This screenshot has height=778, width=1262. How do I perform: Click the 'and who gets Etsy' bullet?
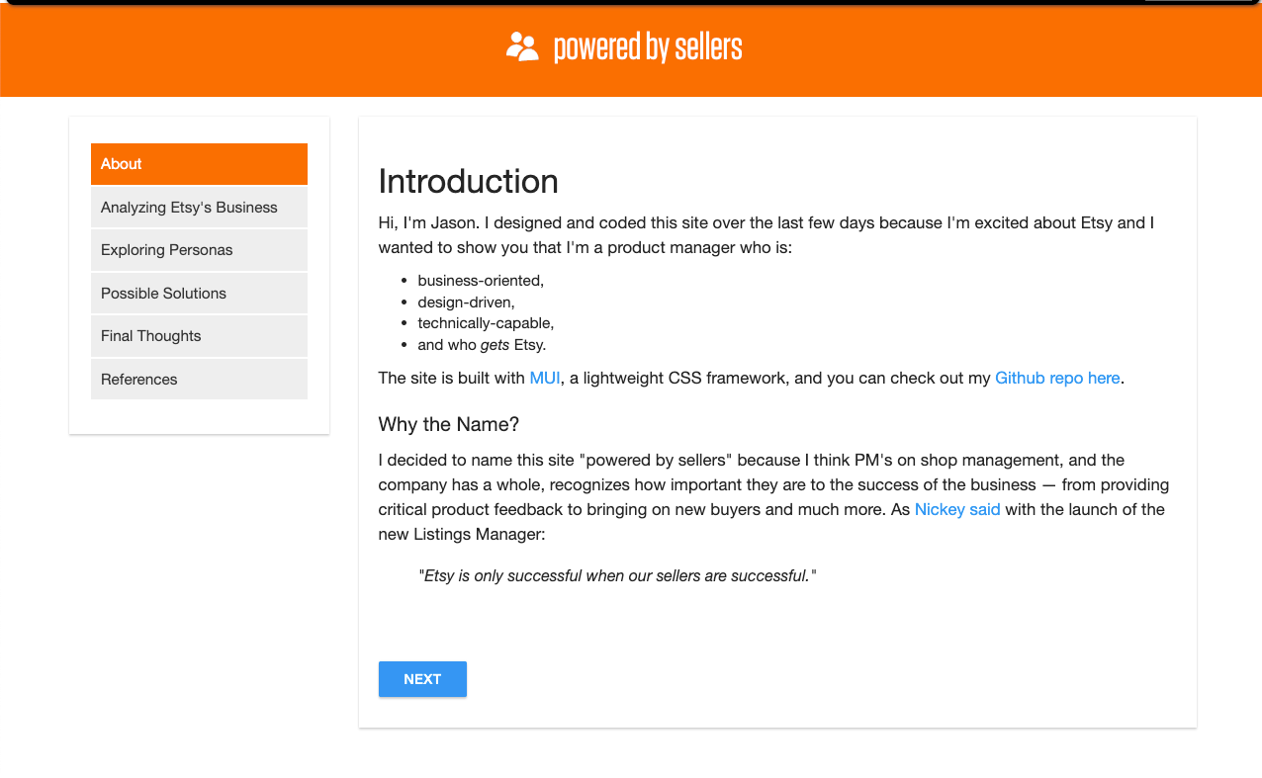pyautogui.click(x=482, y=345)
